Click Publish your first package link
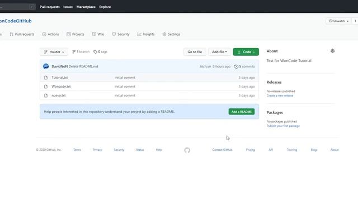Viewport: 358px width, 201px height. click(x=283, y=126)
